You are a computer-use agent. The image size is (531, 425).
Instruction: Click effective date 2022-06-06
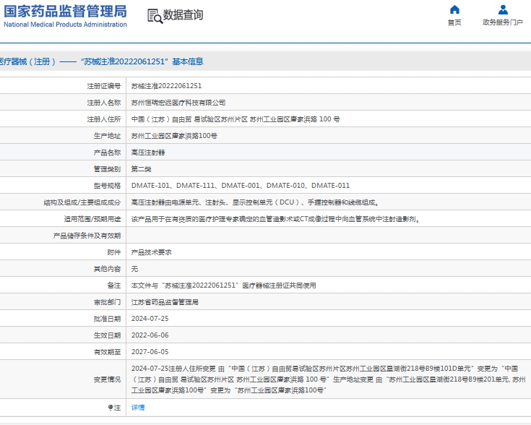coord(150,335)
